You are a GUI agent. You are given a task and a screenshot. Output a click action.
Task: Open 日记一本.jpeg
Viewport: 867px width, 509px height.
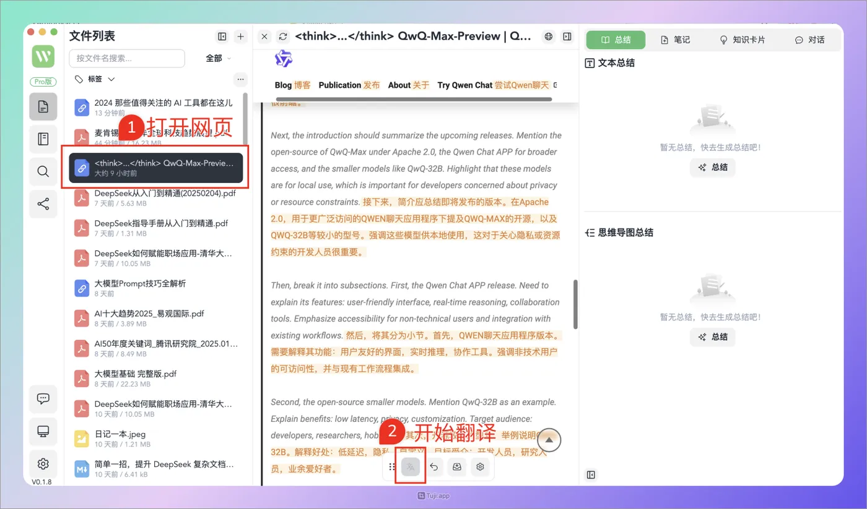(x=156, y=439)
